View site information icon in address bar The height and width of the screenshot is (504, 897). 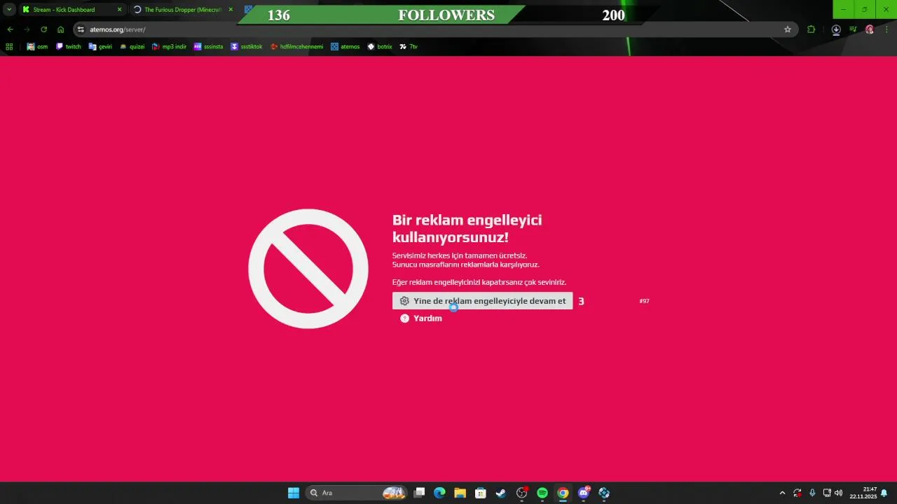click(x=81, y=29)
